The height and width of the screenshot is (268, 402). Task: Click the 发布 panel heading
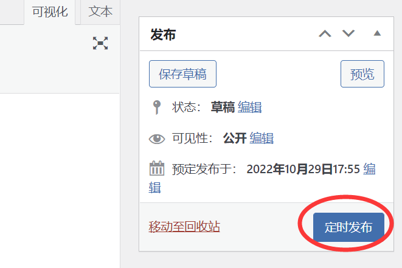click(163, 34)
